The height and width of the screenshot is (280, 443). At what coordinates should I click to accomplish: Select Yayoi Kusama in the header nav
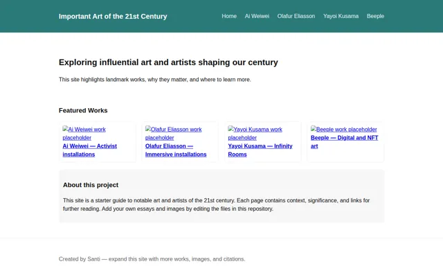pos(341,16)
